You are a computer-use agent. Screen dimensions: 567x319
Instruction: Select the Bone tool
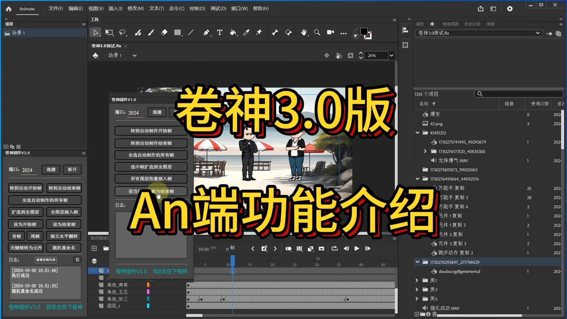click(x=275, y=32)
